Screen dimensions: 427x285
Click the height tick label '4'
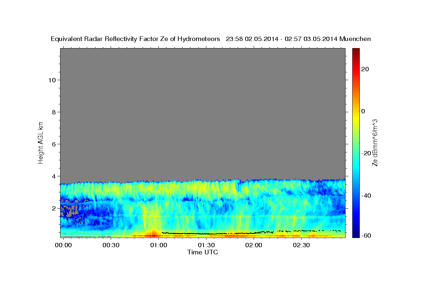coord(54,176)
